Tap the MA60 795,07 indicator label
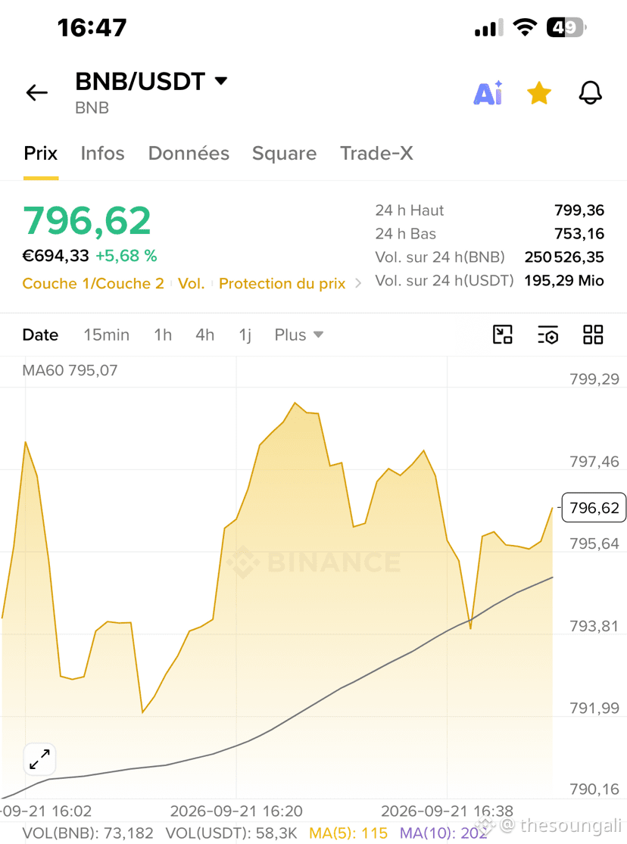The image size is (627, 844). point(70,370)
